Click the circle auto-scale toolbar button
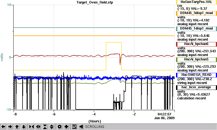Viewport: 217px width, 130px height. pyautogui.click(x=60, y=127)
